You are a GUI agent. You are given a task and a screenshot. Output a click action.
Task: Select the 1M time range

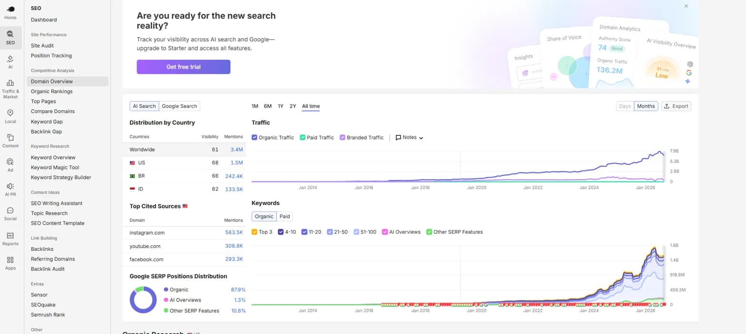pos(255,106)
